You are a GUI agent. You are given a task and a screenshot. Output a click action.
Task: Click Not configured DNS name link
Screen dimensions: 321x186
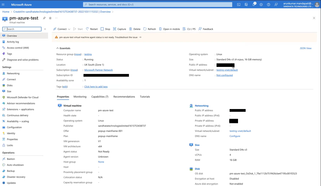(x=225, y=75)
